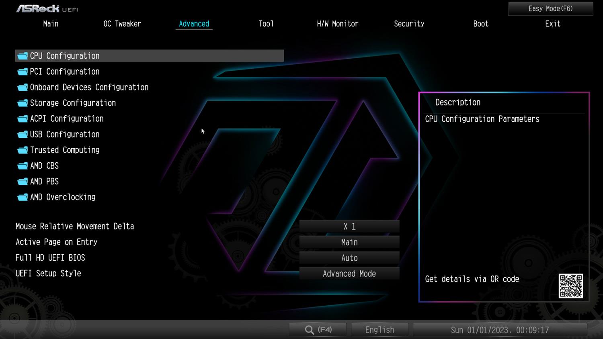
Task: Click the QR code for details
Action: pos(570,286)
